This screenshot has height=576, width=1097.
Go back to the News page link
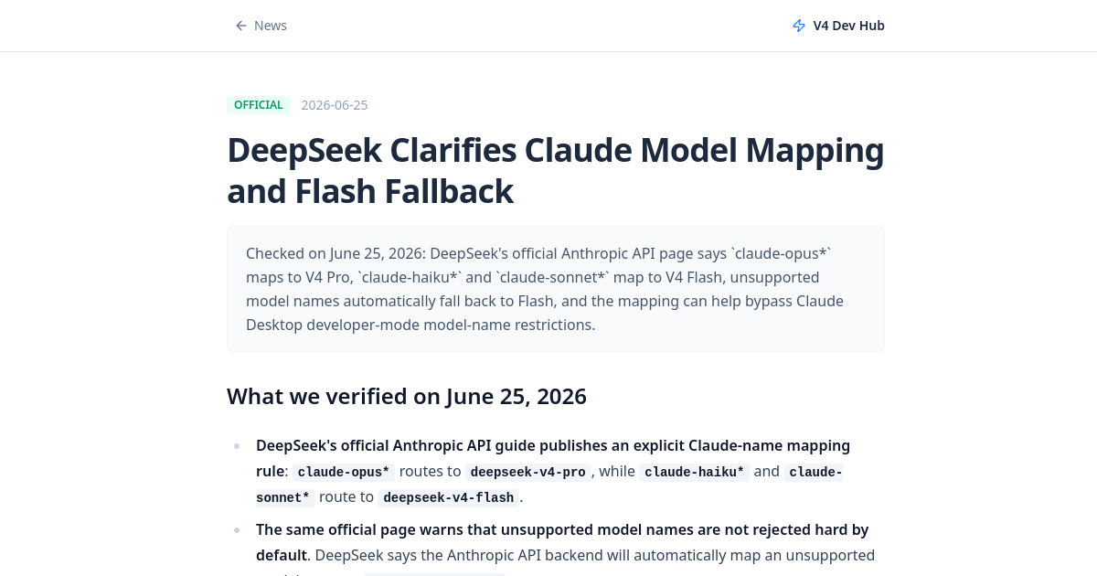261,26
